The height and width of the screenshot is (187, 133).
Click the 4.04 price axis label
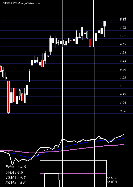(x=123, y=103)
